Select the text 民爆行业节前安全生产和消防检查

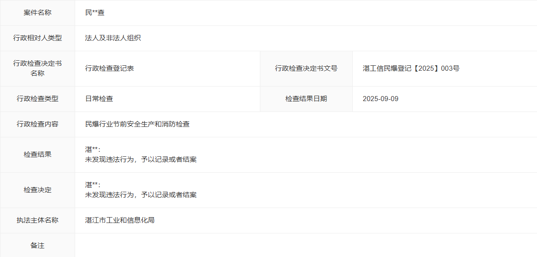click(137, 124)
